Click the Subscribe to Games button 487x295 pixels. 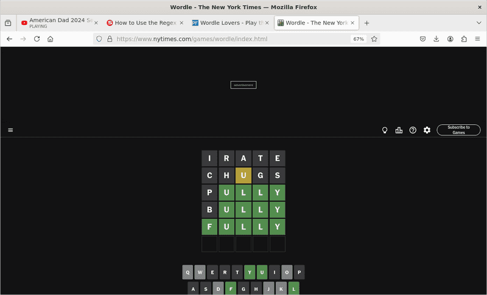[459, 130]
